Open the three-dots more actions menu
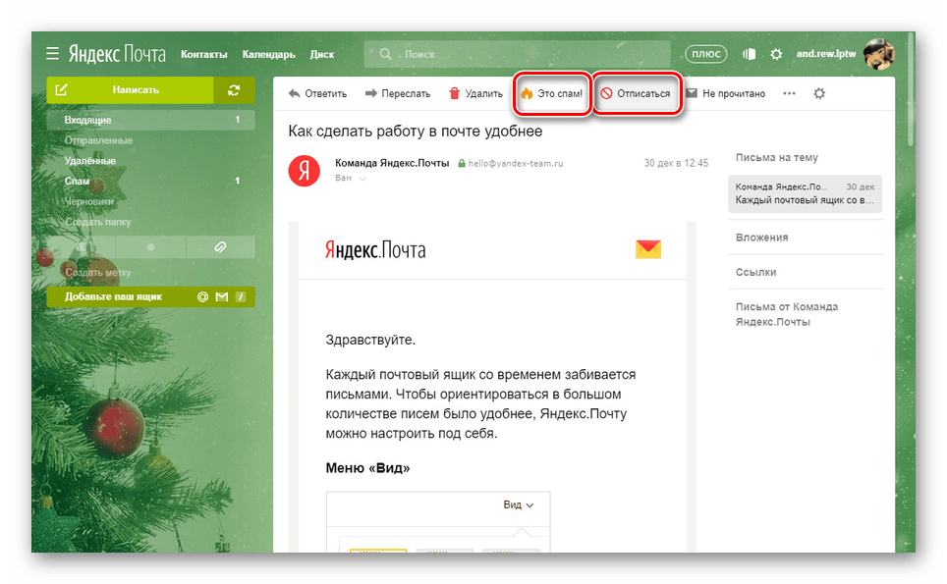The width and height of the screenshot is (947, 584). tap(789, 94)
